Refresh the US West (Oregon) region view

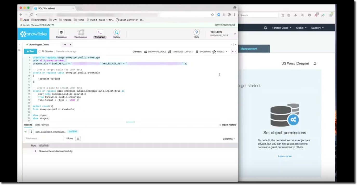(315, 63)
